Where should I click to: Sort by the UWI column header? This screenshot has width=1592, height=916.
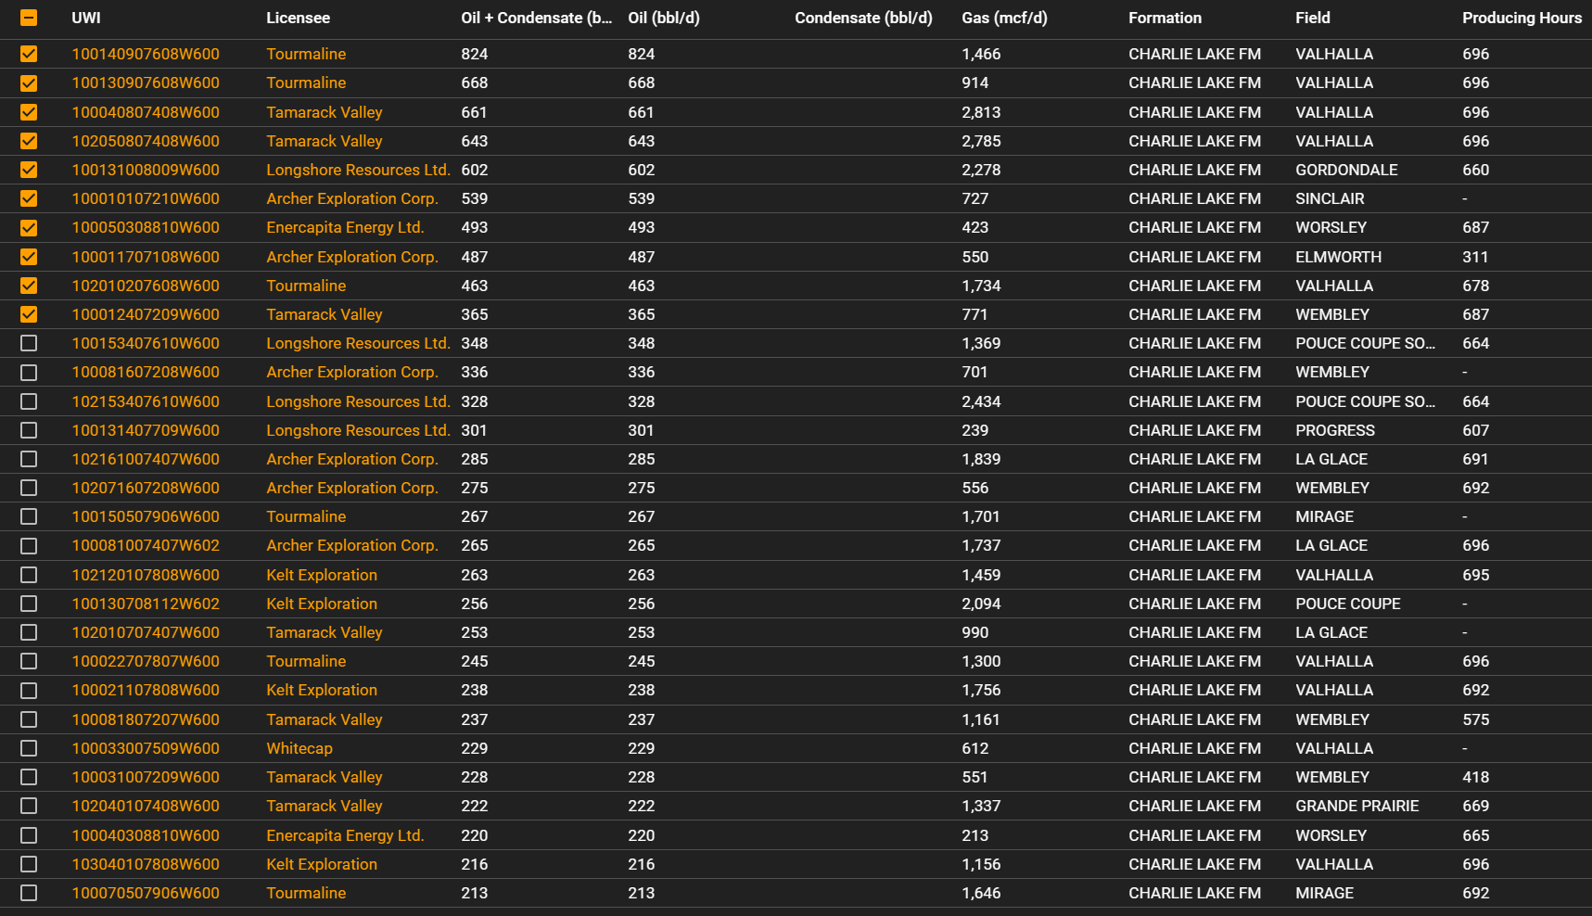click(86, 18)
